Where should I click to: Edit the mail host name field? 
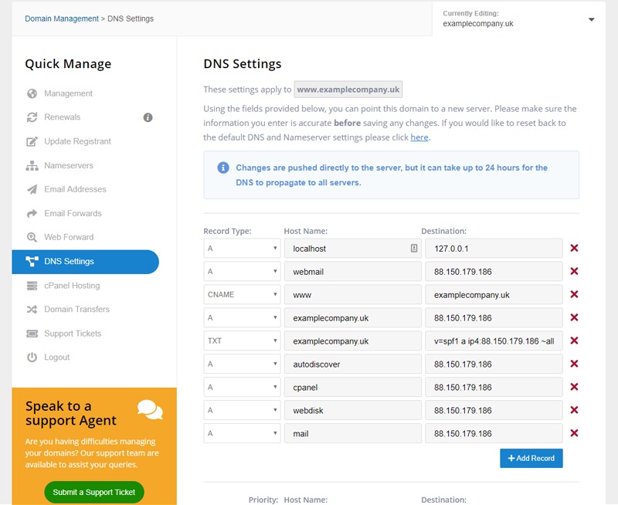pyautogui.click(x=353, y=433)
